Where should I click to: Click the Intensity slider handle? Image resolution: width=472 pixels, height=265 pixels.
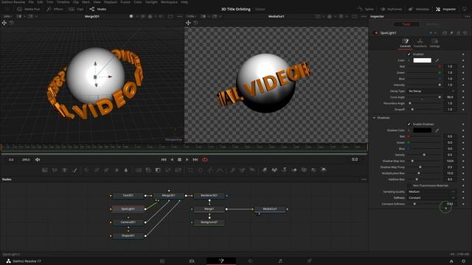pos(440,85)
